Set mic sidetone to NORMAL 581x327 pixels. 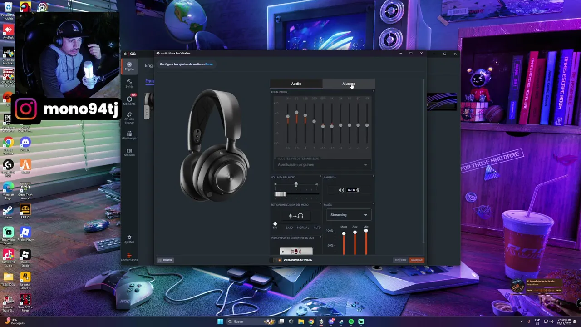click(x=303, y=228)
